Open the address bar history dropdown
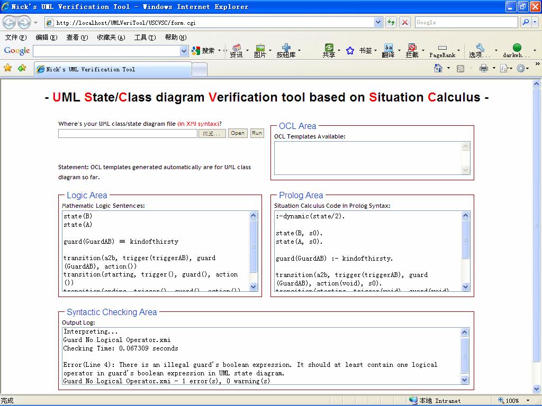 click(x=378, y=22)
